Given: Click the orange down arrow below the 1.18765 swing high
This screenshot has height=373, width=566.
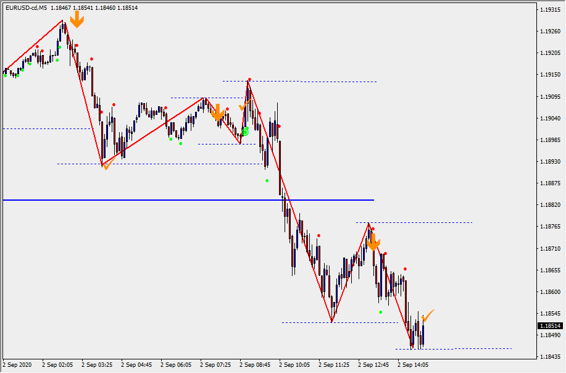Looking at the screenshot, I should [x=373, y=241].
